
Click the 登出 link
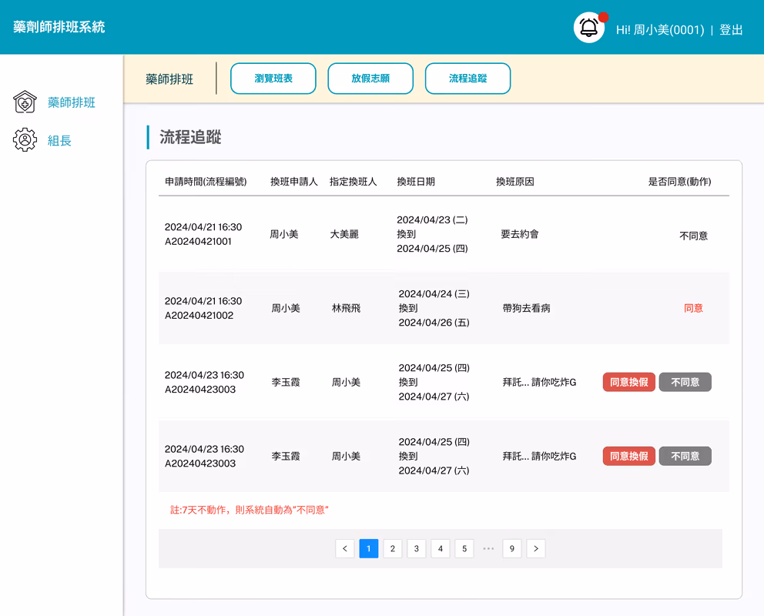[x=731, y=30]
